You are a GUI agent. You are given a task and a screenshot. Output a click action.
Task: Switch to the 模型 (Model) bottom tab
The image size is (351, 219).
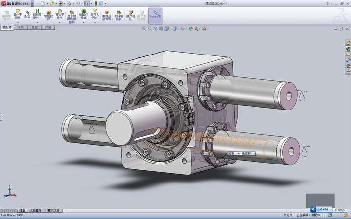(x=22, y=211)
